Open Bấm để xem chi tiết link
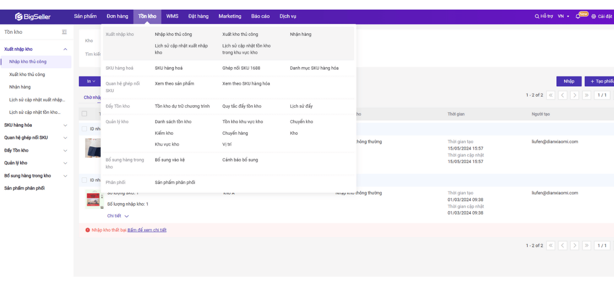Screen dimensions: 614x286 (147, 230)
